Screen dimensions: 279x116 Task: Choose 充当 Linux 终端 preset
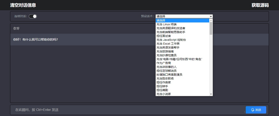coord(182,24)
